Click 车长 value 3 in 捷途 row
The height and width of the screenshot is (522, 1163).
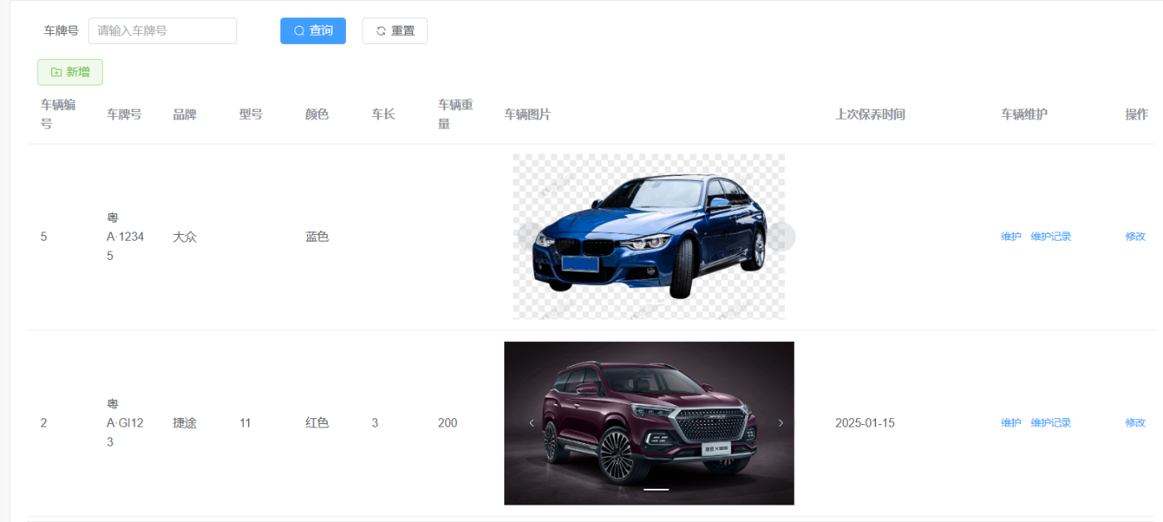click(375, 422)
